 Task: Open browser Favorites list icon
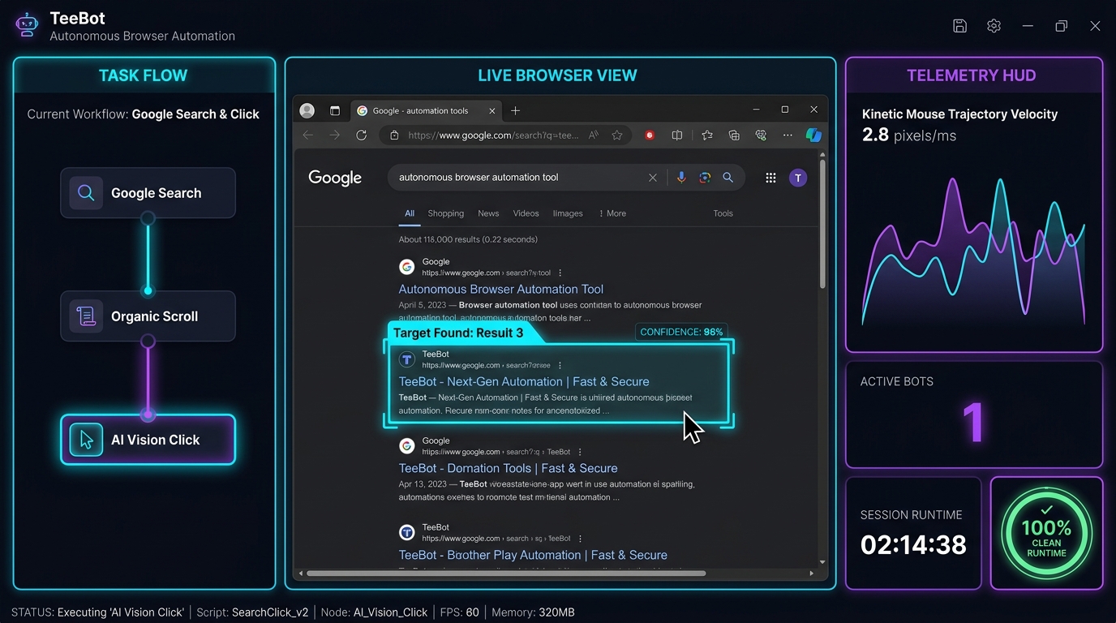707,135
